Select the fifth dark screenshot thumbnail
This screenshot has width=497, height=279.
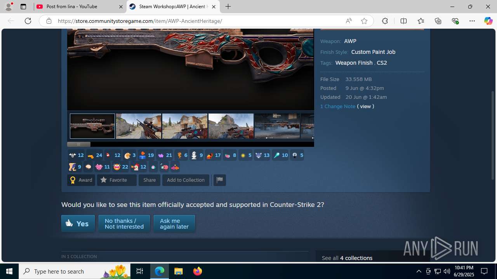click(277, 126)
